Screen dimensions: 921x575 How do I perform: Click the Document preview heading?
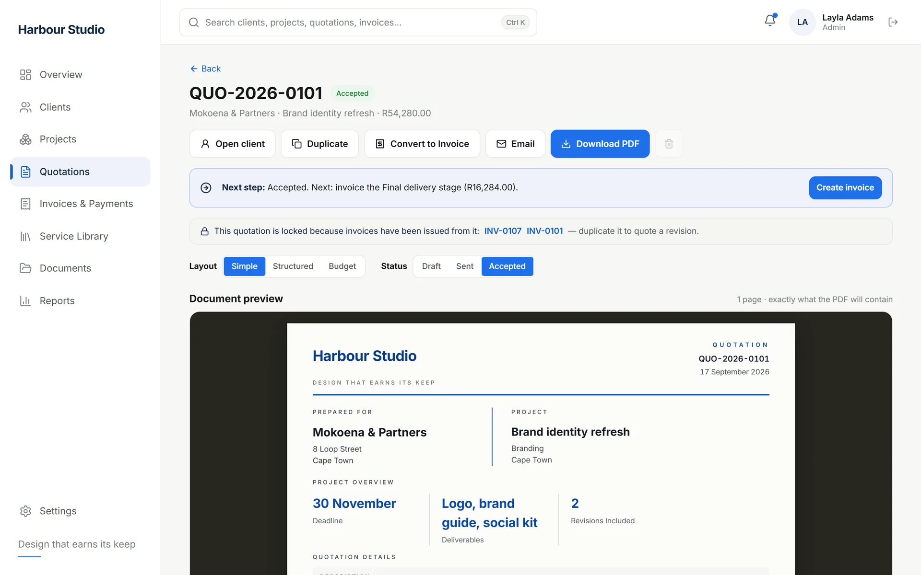click(x=236, y=299)
